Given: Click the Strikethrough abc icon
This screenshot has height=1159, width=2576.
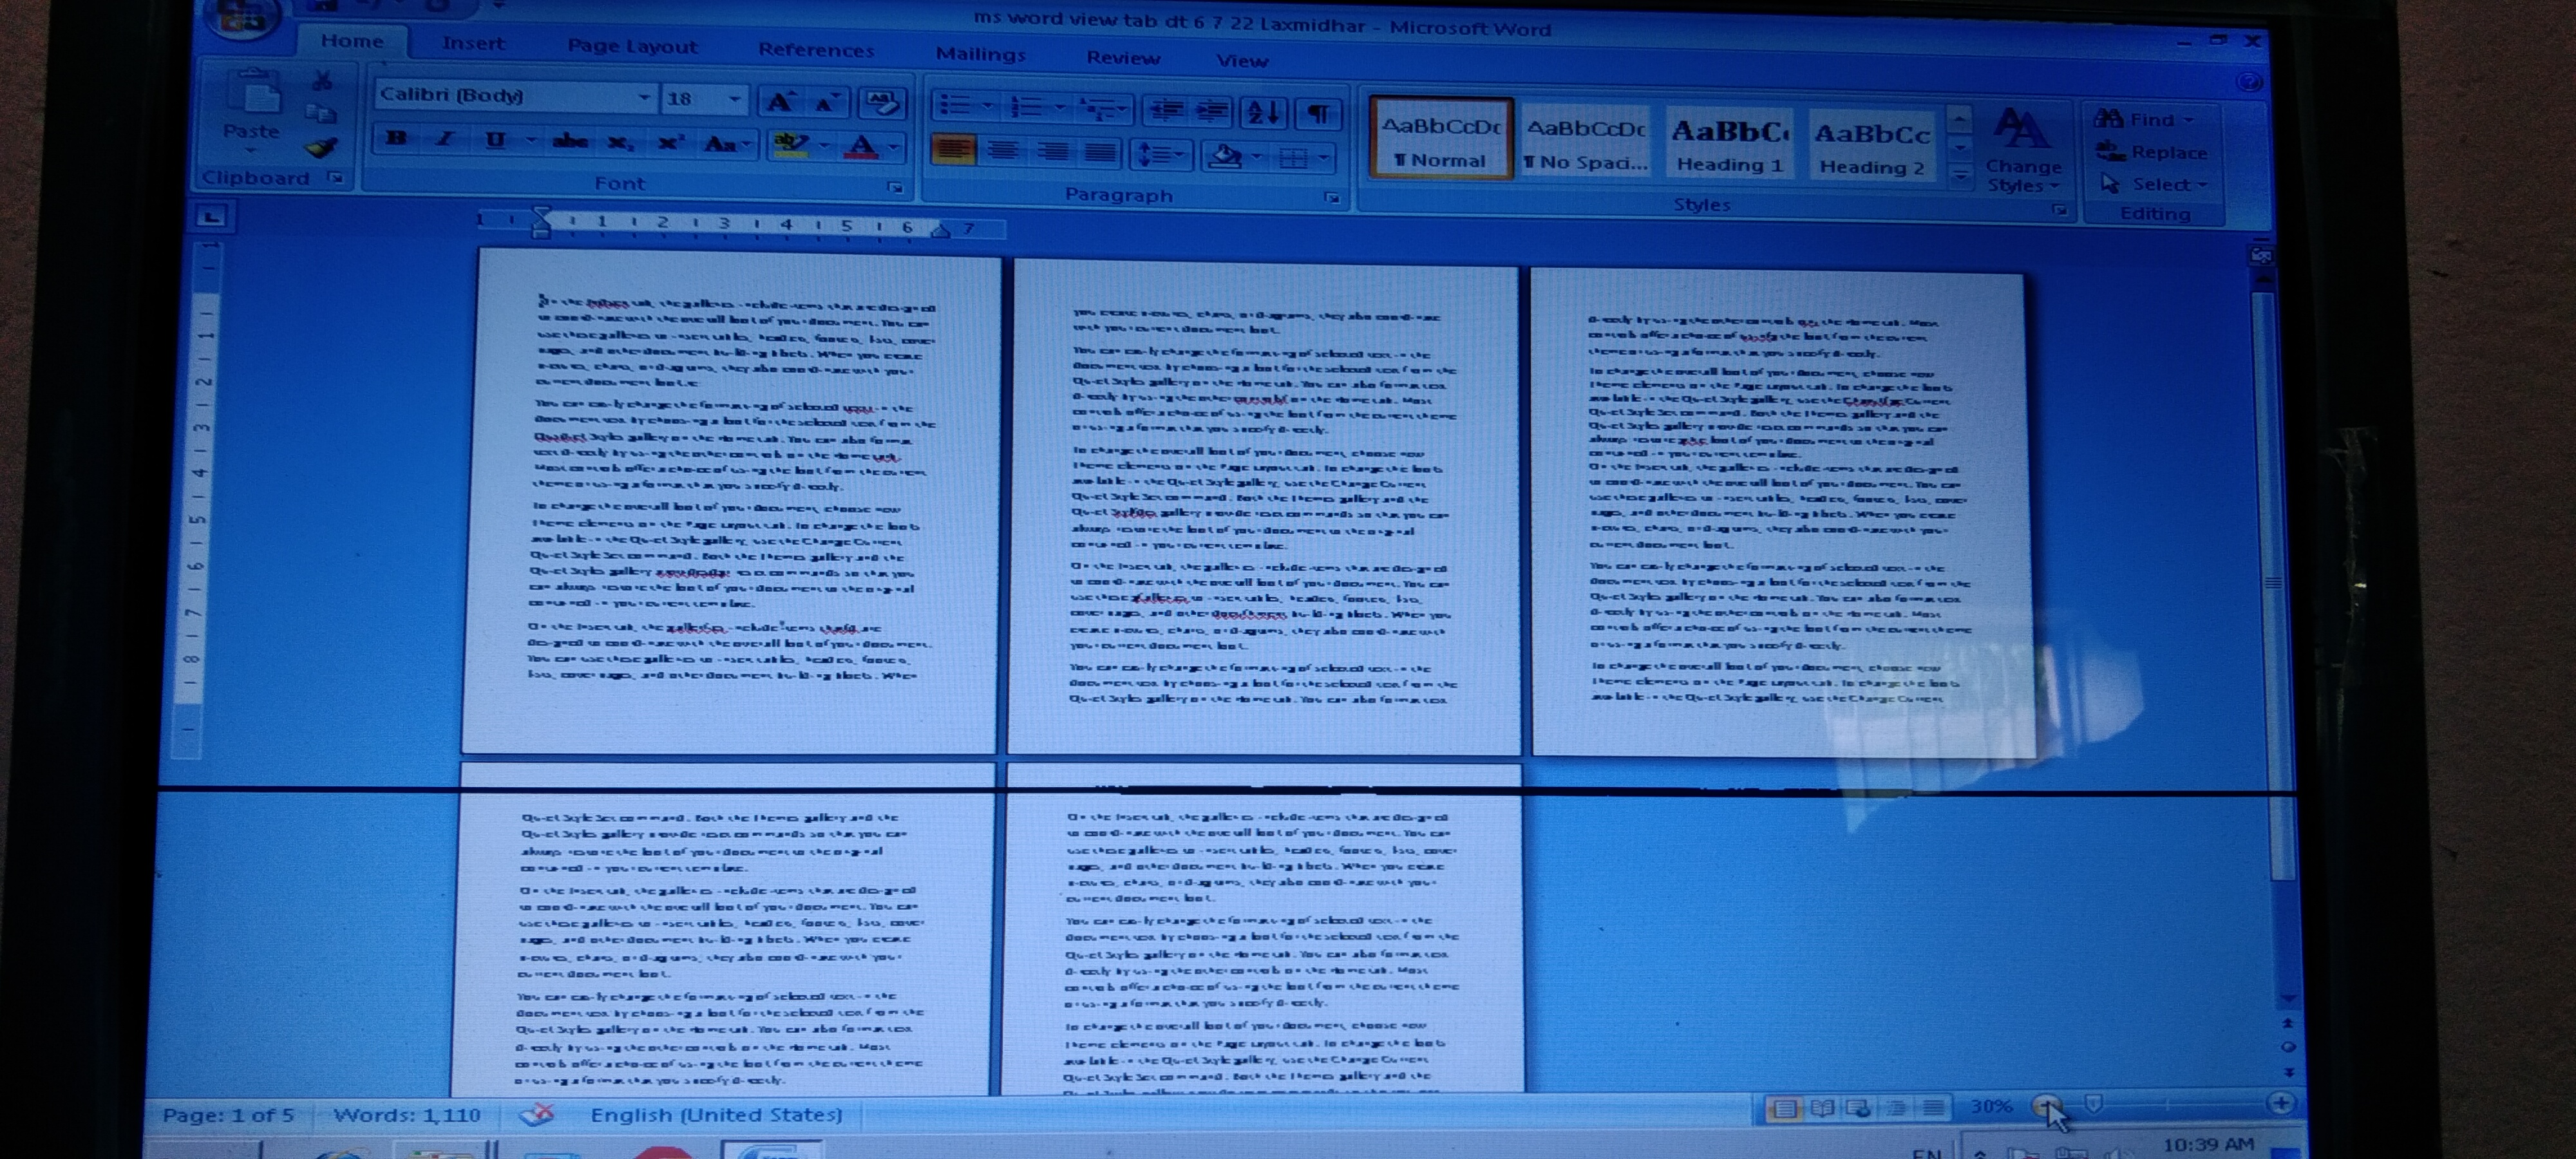Looking at the screenshot, I should pyautogui.click(x=570, y=141).
